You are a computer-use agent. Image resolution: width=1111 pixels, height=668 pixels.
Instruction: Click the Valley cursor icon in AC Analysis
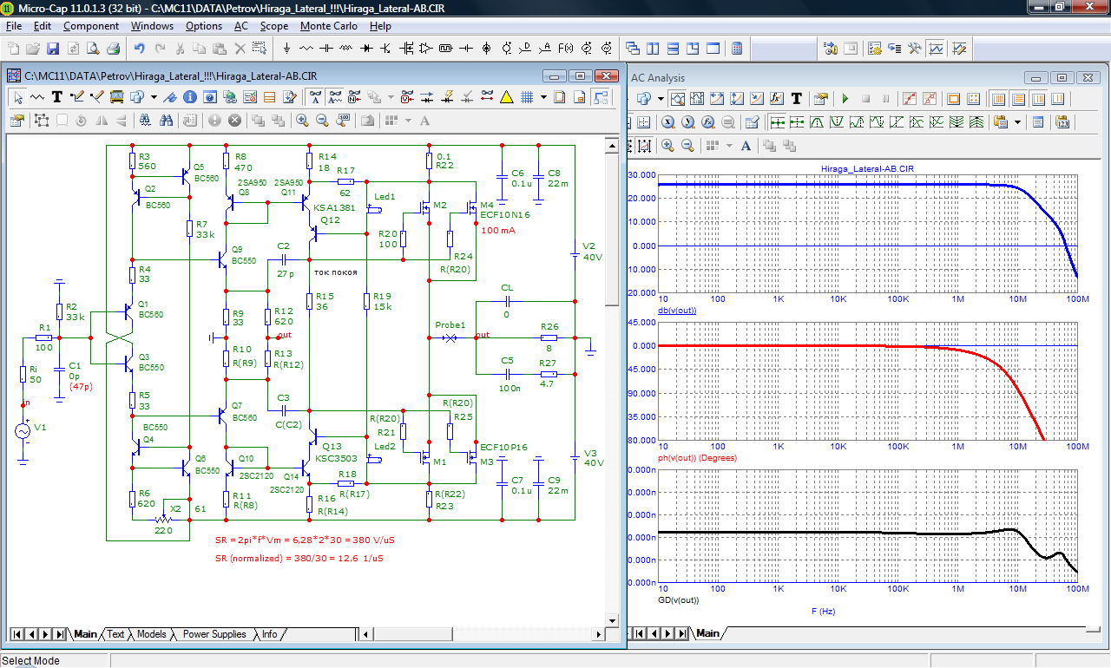pyautogui.click(x=837, y=122)
